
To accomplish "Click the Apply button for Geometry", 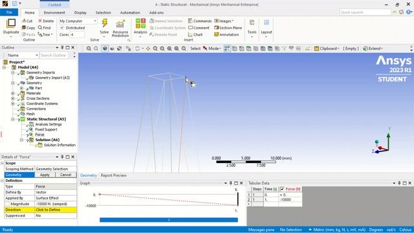I will 45,175.
